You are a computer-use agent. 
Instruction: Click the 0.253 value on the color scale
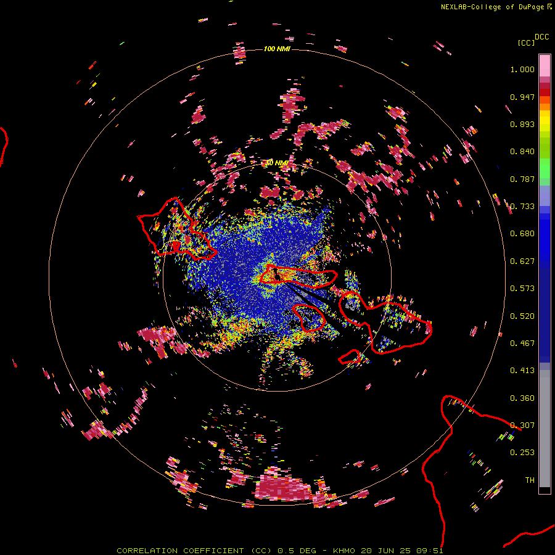pyautogui.click(x=522, y=453)
